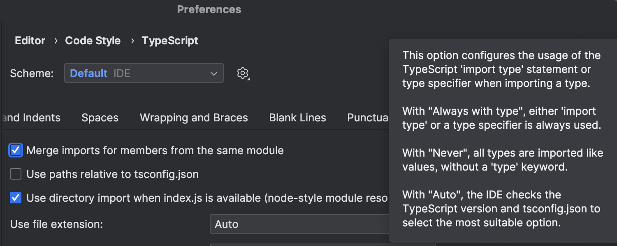Disable Merge imports for members from same module
Screen dimensions: 617x246
click(x=15, y=150)
